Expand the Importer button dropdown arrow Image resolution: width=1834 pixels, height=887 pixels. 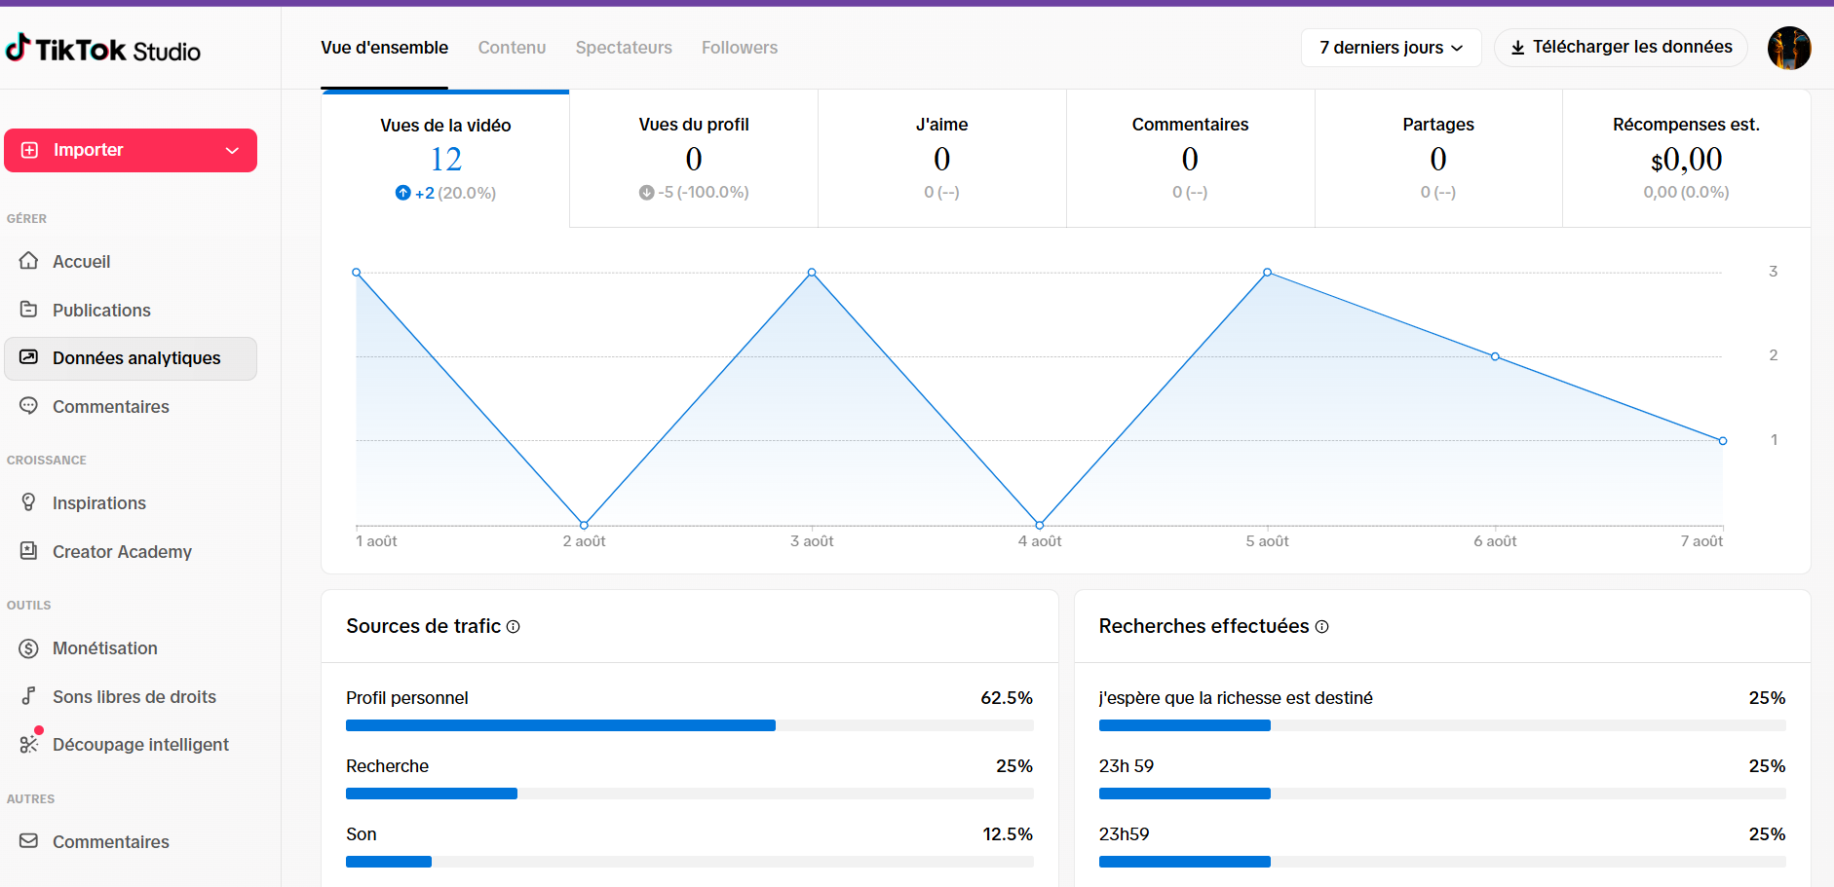(x=232, y=150)
